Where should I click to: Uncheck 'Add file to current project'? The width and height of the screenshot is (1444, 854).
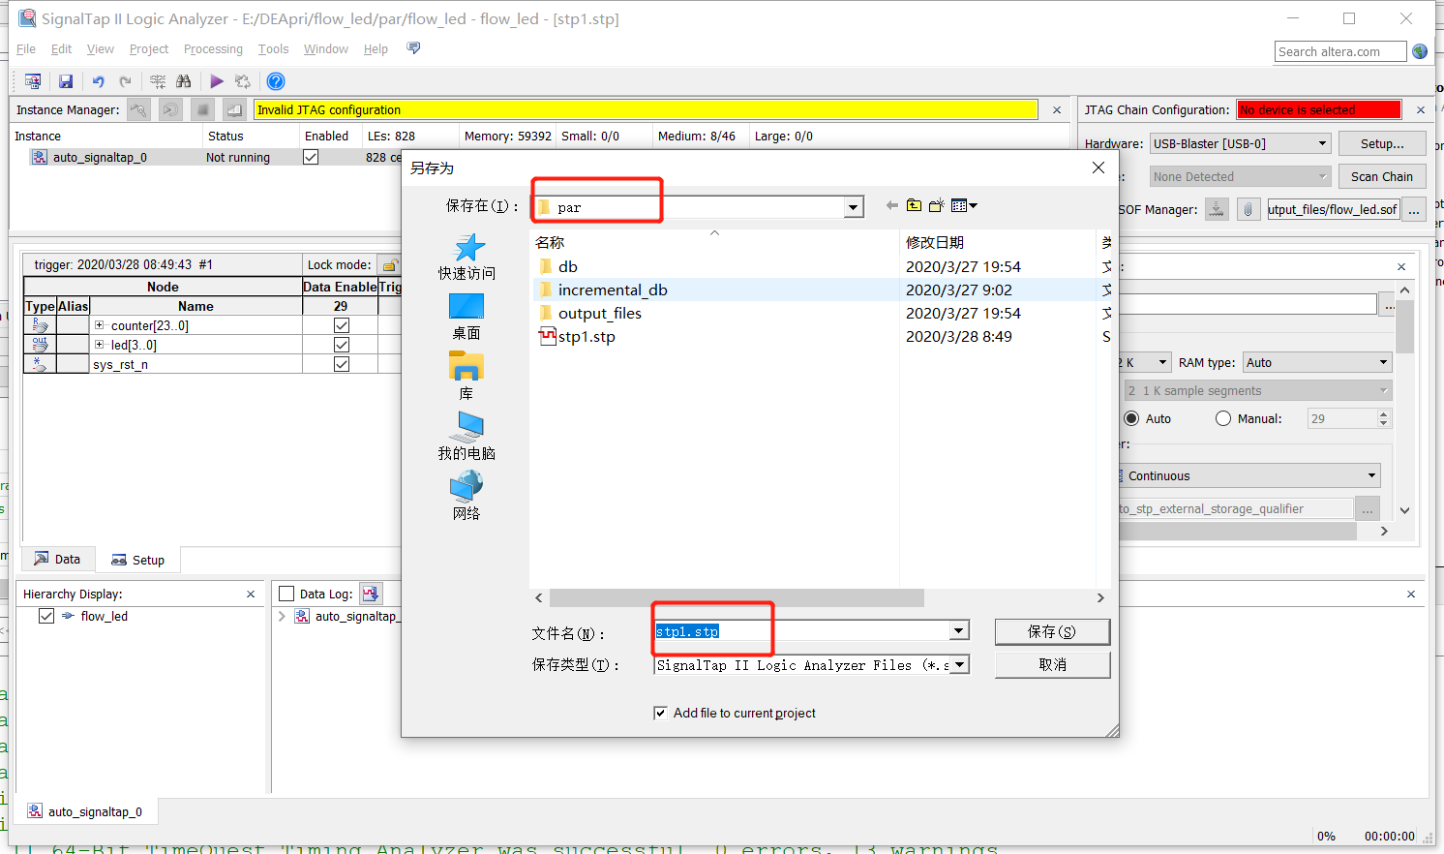coord(660,713)
